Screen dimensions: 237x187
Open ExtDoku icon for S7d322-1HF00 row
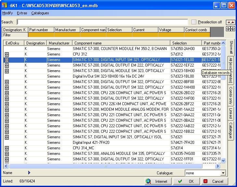click(x=7, y=99)
